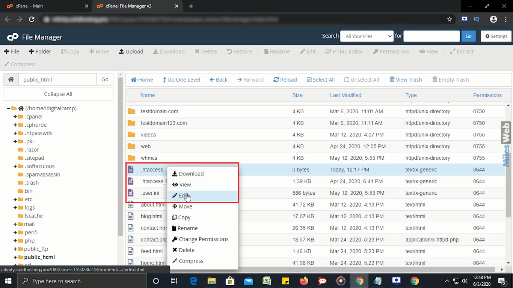
Task: Sort by the Size column header
Action: (x=297, y=95)
